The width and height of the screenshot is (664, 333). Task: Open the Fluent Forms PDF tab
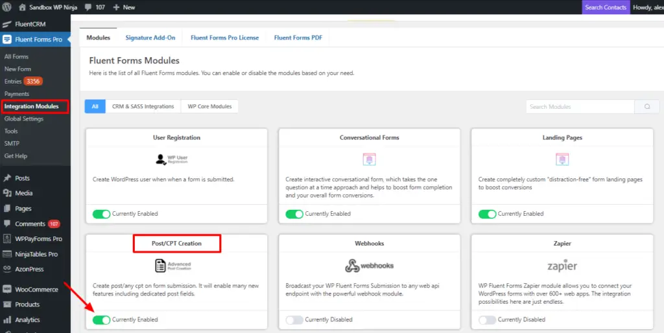click(298, 38)
